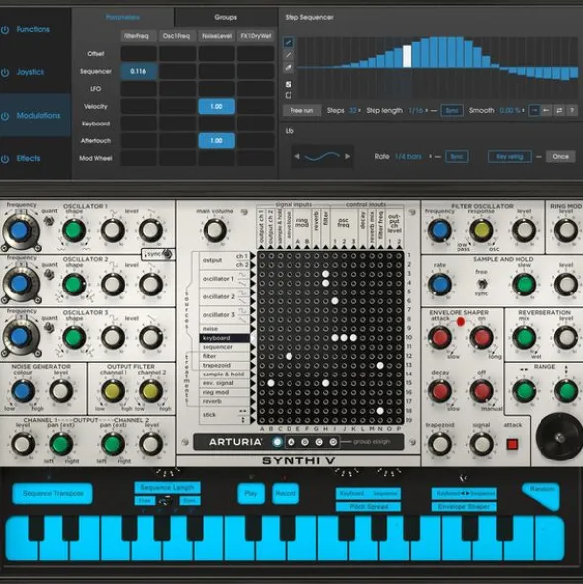
Task: Select Velocity NoiseLevel cell showing 1.00
Action: [216, 106]
